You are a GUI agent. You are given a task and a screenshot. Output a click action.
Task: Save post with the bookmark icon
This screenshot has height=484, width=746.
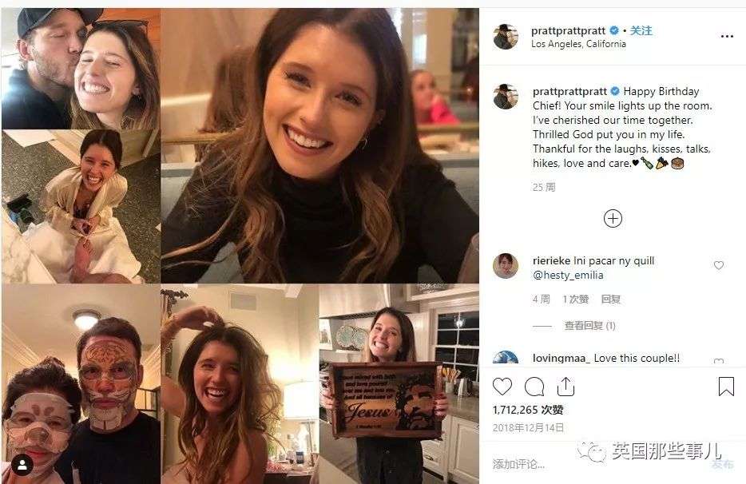click(x=725, y=387)
